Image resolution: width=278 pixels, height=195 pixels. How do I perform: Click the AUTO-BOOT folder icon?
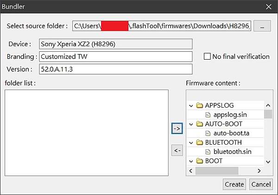[199, 124]
